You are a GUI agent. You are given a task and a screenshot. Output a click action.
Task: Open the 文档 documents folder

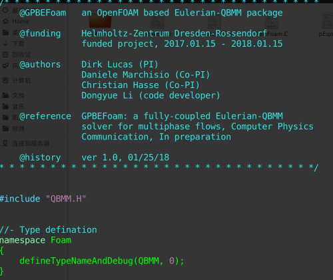click(14, 95)
